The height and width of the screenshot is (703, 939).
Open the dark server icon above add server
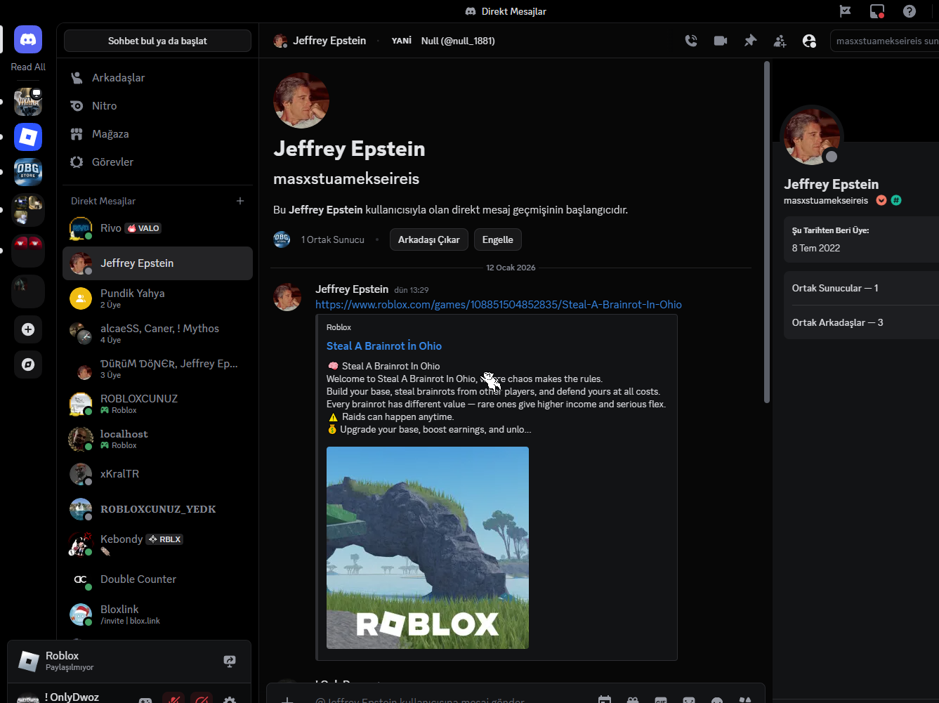28,291
